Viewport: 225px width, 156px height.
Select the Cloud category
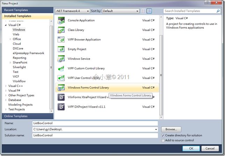17,44
